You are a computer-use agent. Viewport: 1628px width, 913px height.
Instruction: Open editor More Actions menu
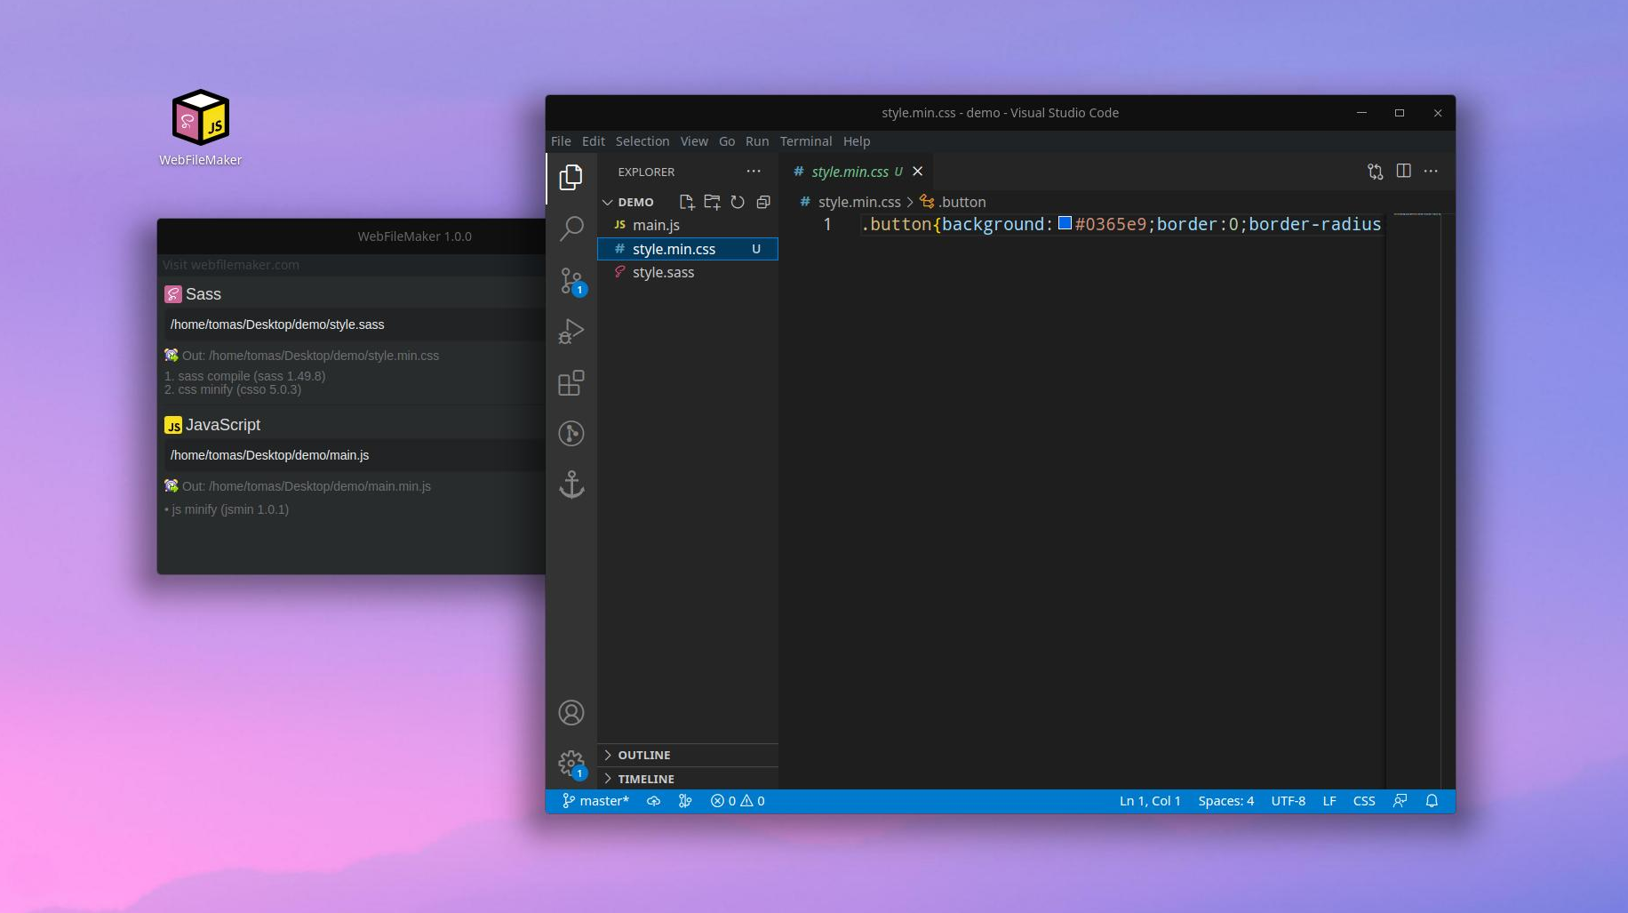pos(1431,171)
